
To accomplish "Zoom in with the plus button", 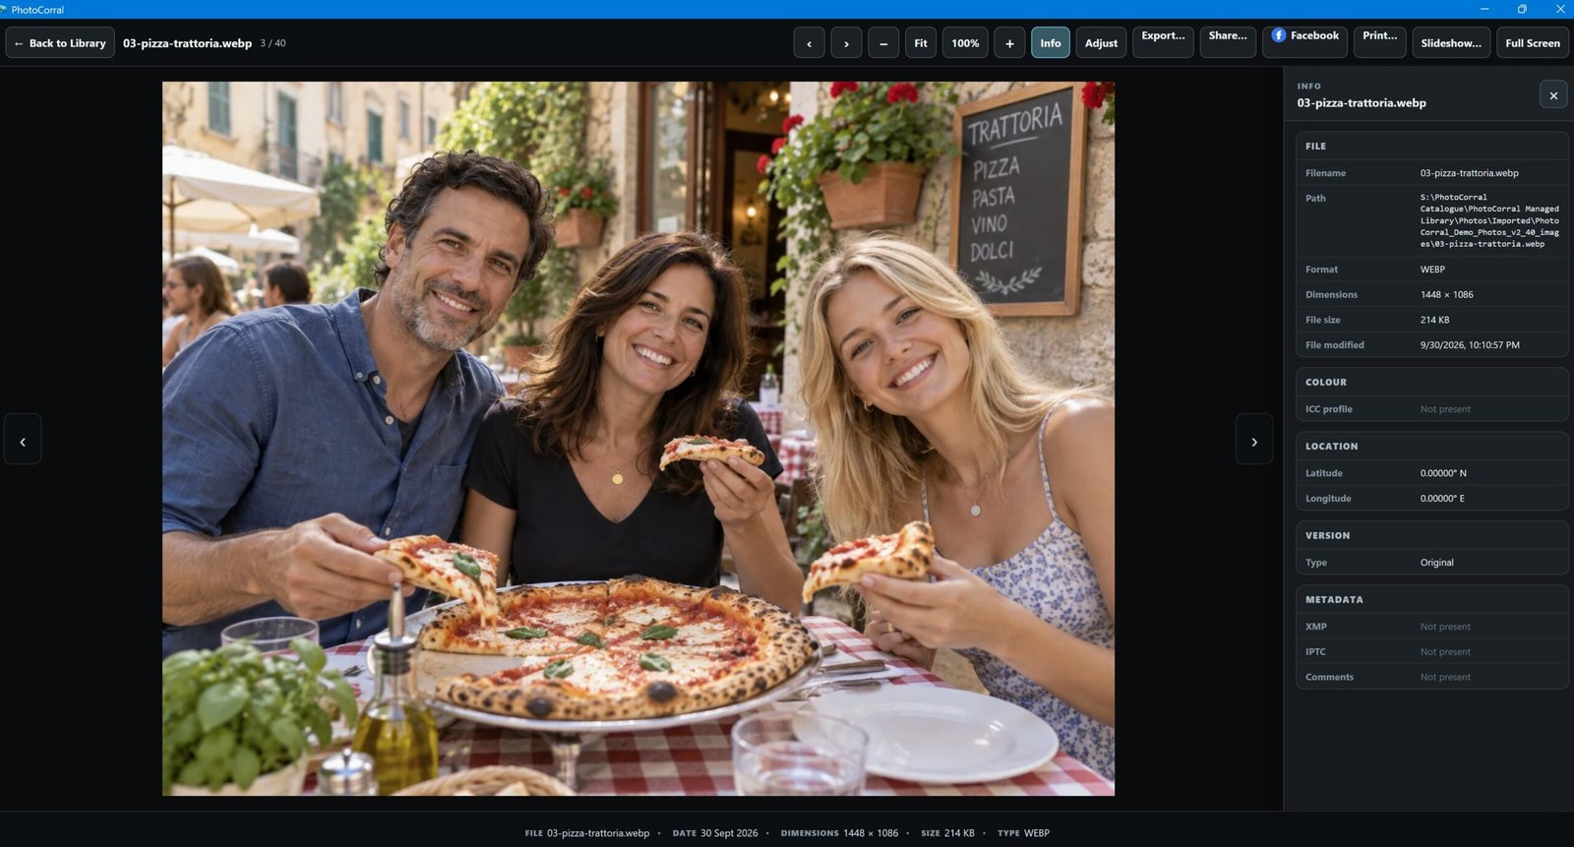I will click(x=1009, y=43).
